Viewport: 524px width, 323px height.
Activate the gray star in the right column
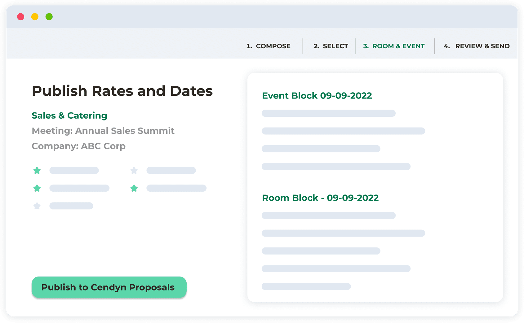(134, 170)
